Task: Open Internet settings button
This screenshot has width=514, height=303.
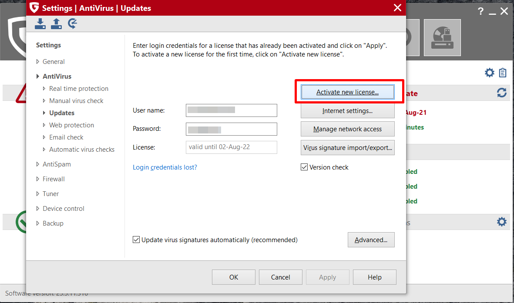Action: click(x=347, y=111)
